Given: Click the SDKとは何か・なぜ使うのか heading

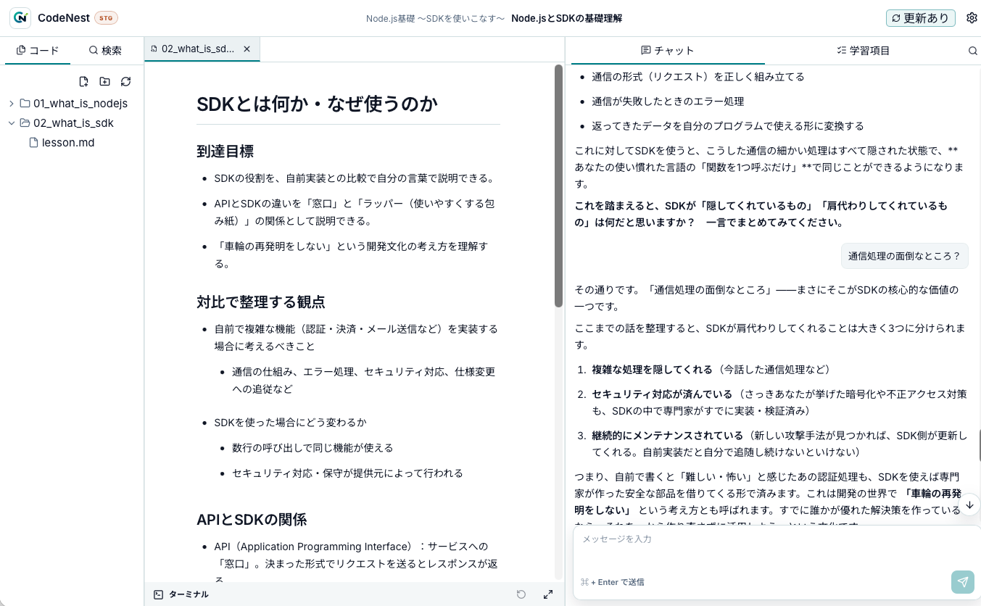Looking at the screenshot, I should (x=317, y=104).
